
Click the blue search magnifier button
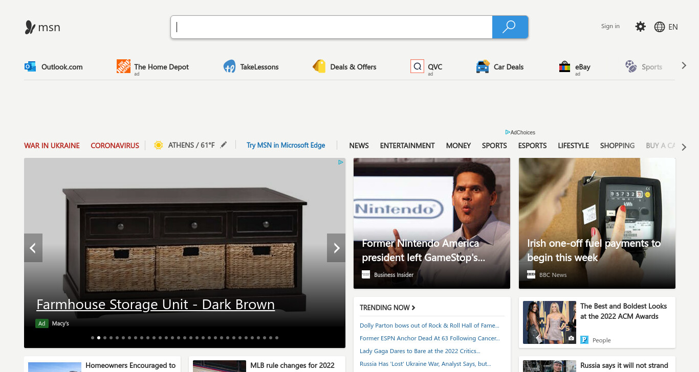click(x=510, y=27)
